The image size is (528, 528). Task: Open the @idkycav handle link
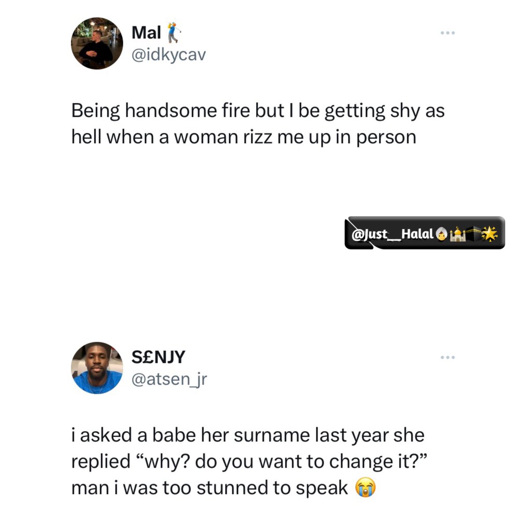click(169, 55)
